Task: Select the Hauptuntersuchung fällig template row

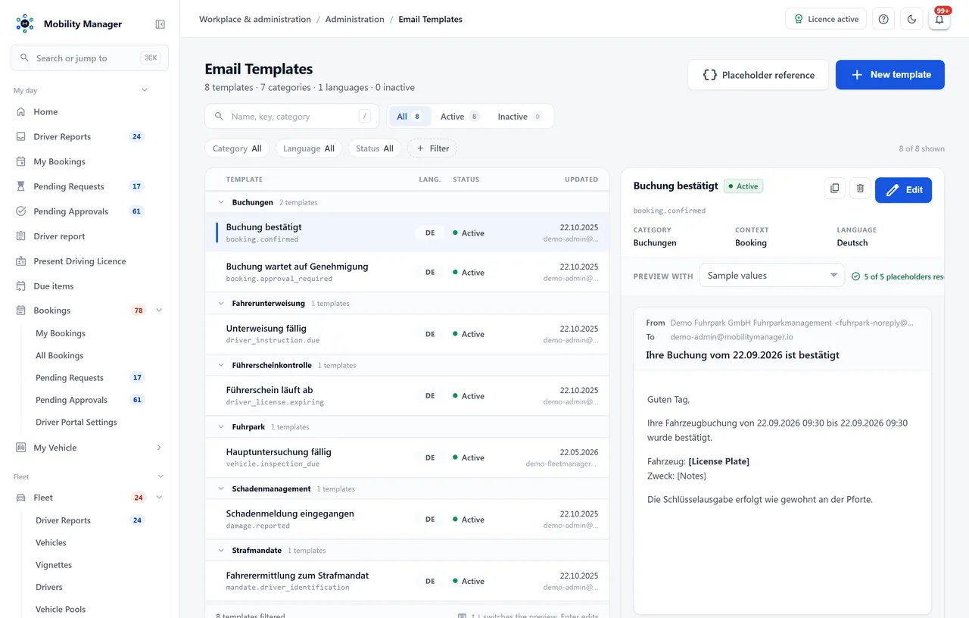Action: click(407, 457)
